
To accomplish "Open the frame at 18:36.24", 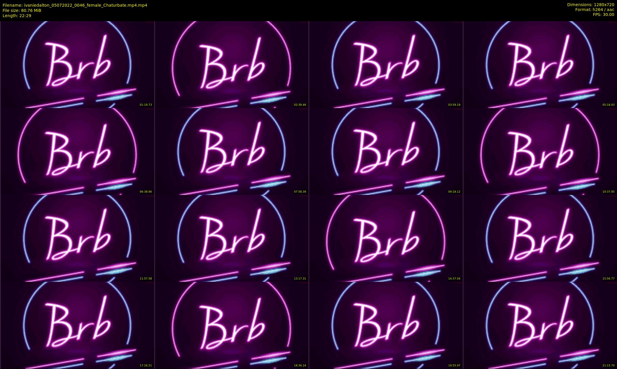I will coord(232,325).
